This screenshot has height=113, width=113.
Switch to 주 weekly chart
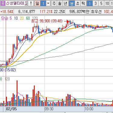[54, 3]
